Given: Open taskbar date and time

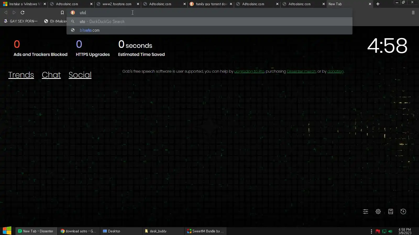Looking at the screenshot, I should pyautogui.click(x=405, y=231).
